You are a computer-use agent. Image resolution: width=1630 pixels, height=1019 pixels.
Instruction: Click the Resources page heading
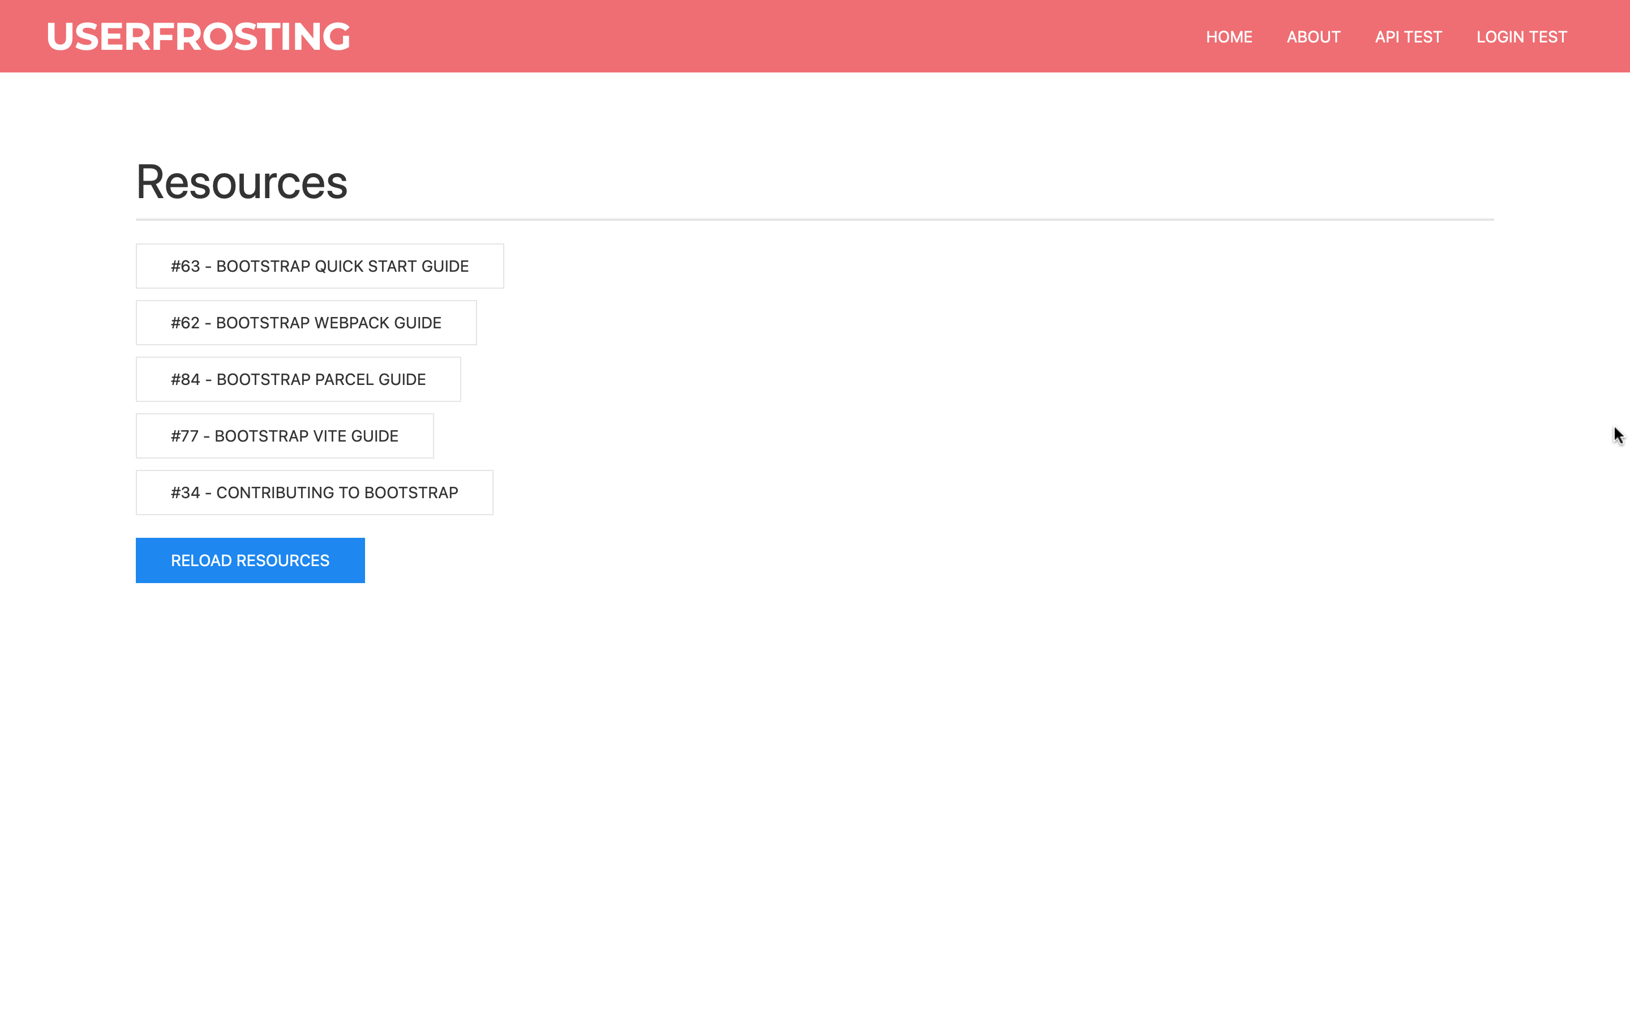(x=241, y=182)
